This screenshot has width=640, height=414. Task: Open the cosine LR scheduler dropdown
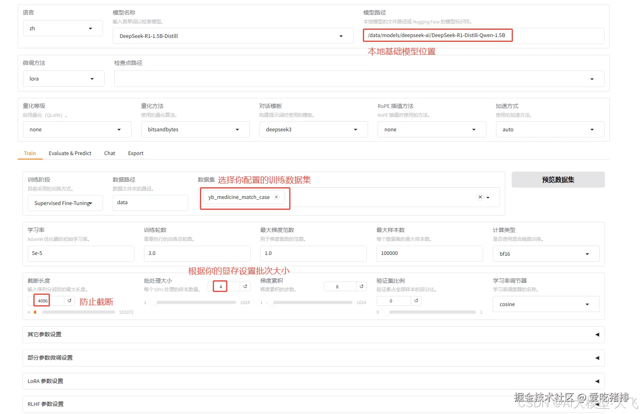pyautogui.click(x=546, y=304)
